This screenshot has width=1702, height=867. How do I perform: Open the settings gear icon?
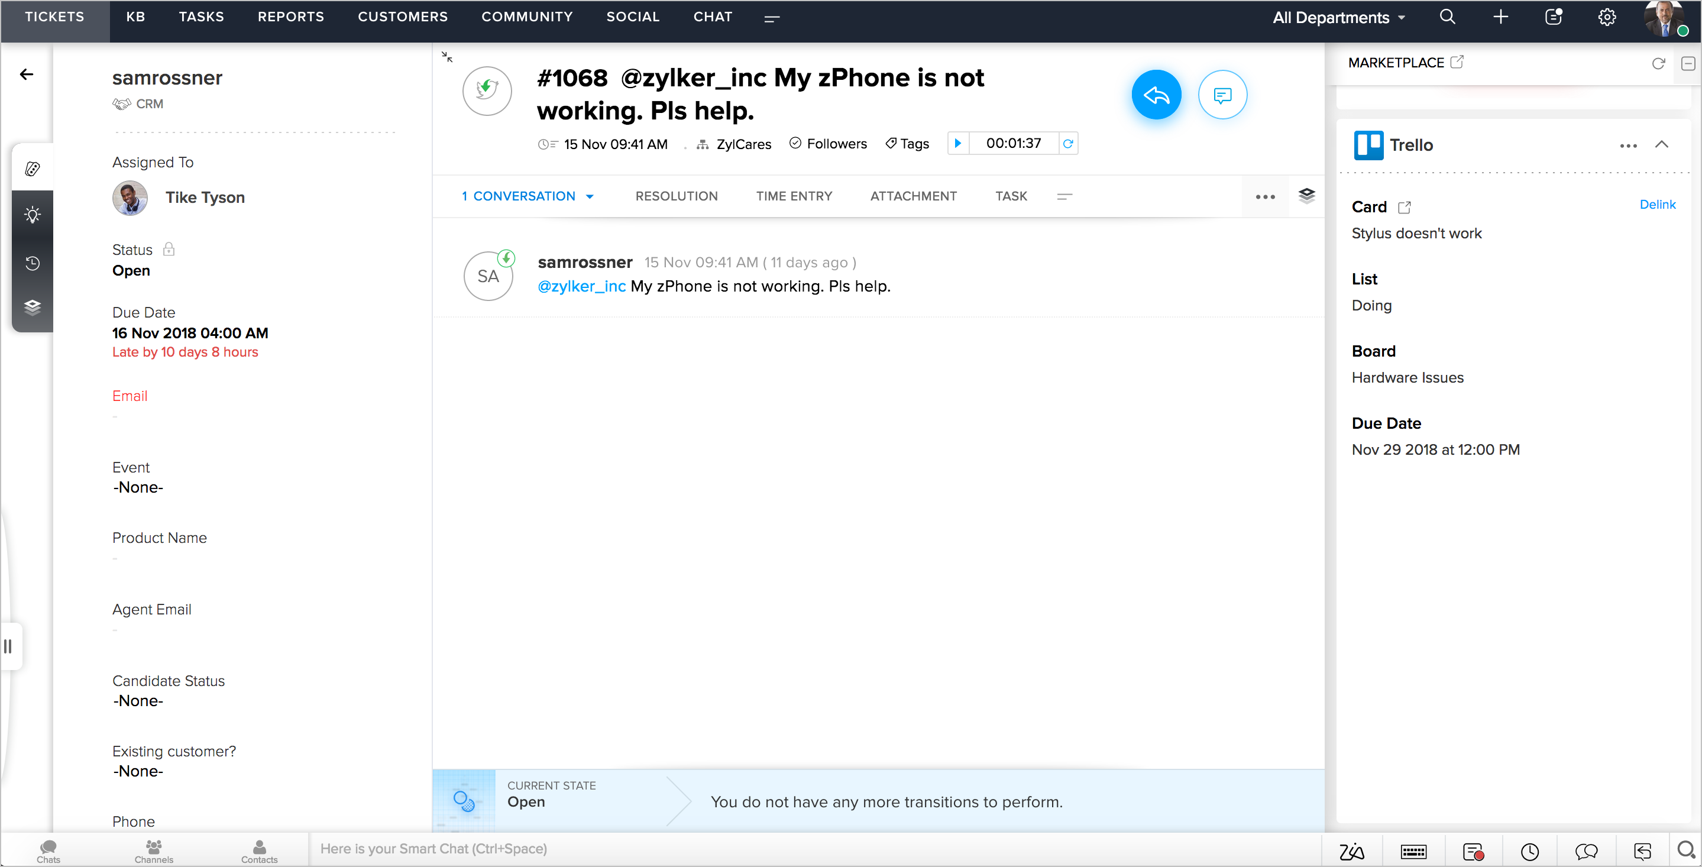[x=1606, y=17]
